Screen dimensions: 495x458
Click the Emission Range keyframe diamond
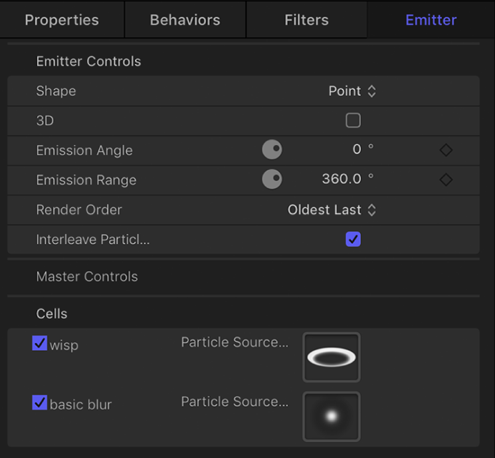pyautogui.click(x=446, y=180)
